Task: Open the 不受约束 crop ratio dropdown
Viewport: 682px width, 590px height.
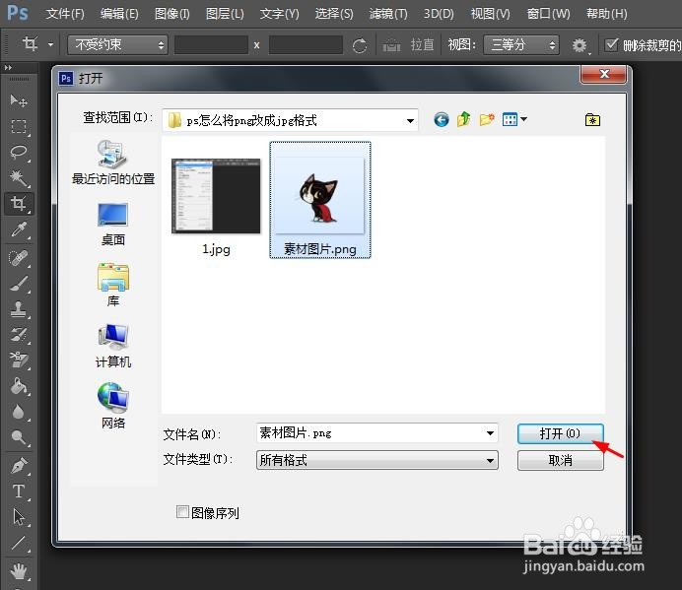Action: click(x=117, y=44)
